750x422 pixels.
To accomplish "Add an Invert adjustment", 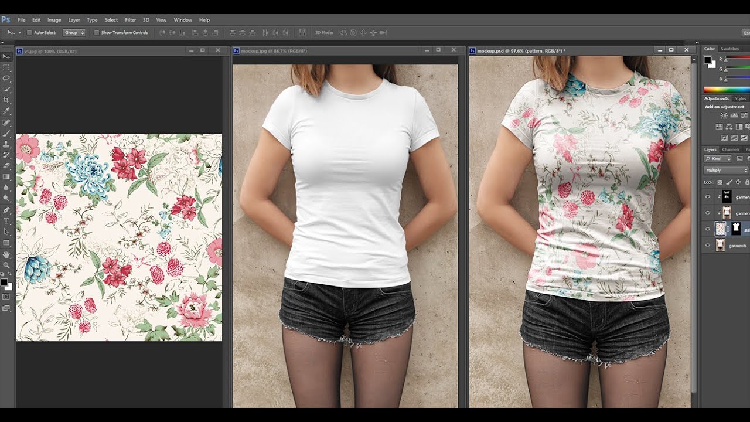I will coord(724,138).
